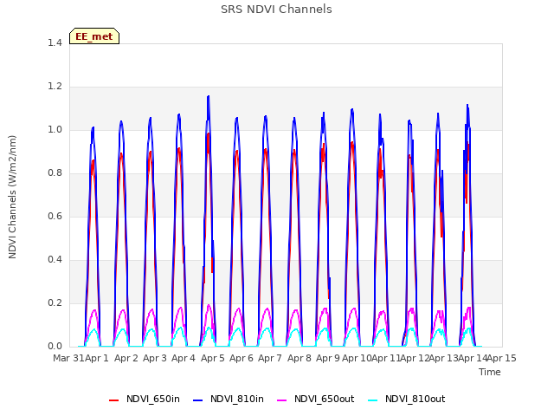This screenshot has width=554, height=416.
Task: Click the Apr 3 x-axis label
Action: [155, 358]
